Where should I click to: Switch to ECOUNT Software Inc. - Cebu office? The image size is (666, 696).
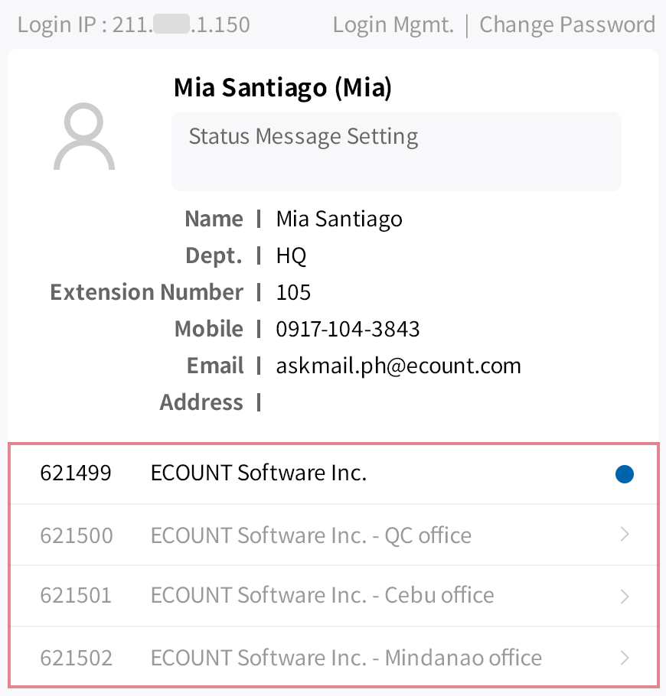click(322, 595)
